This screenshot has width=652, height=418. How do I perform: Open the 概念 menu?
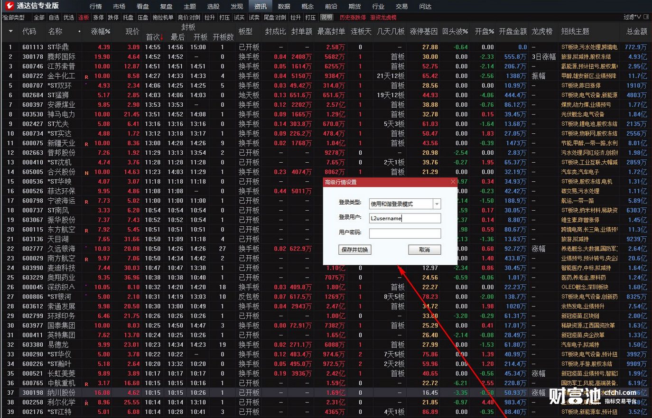click(307, 6)
